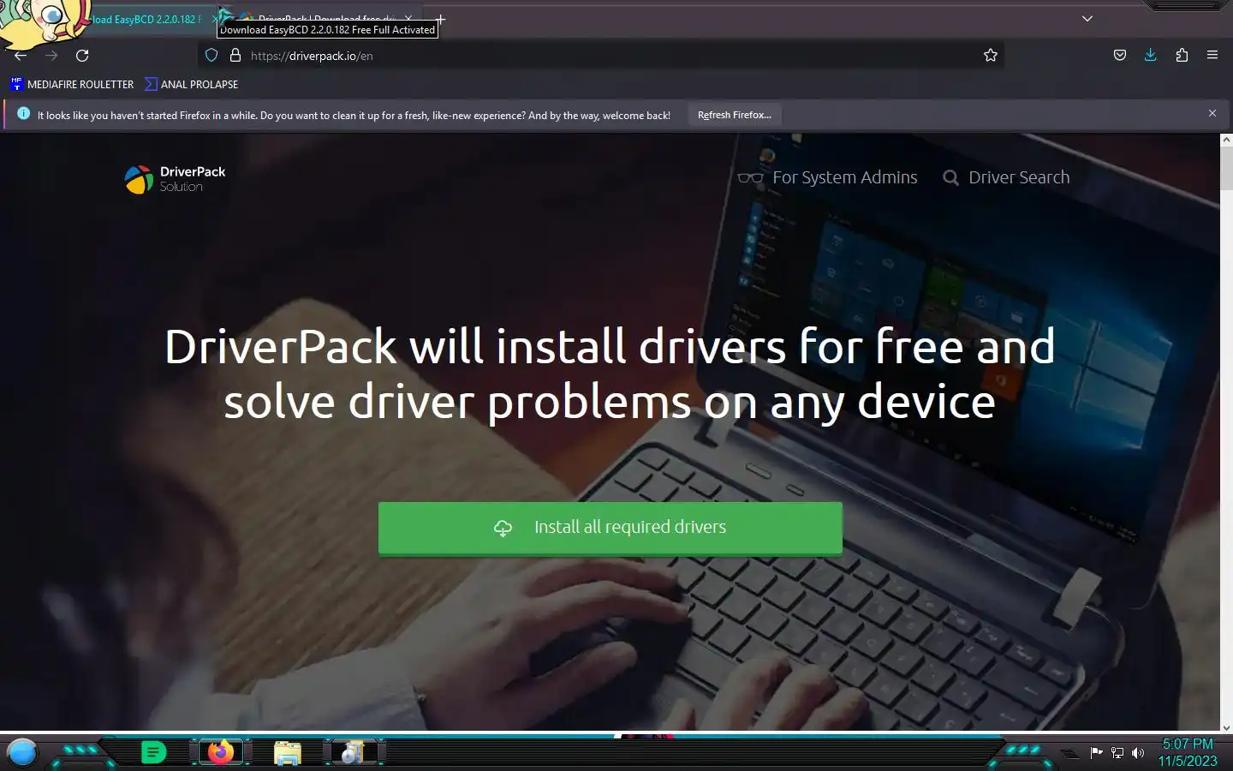Open a new tab with plus button
Image resolution: width=1233 pixels, height=771 pixels.
[x=440, y=19]
